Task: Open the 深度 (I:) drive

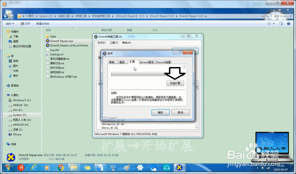Action: [x=15, y=130]
